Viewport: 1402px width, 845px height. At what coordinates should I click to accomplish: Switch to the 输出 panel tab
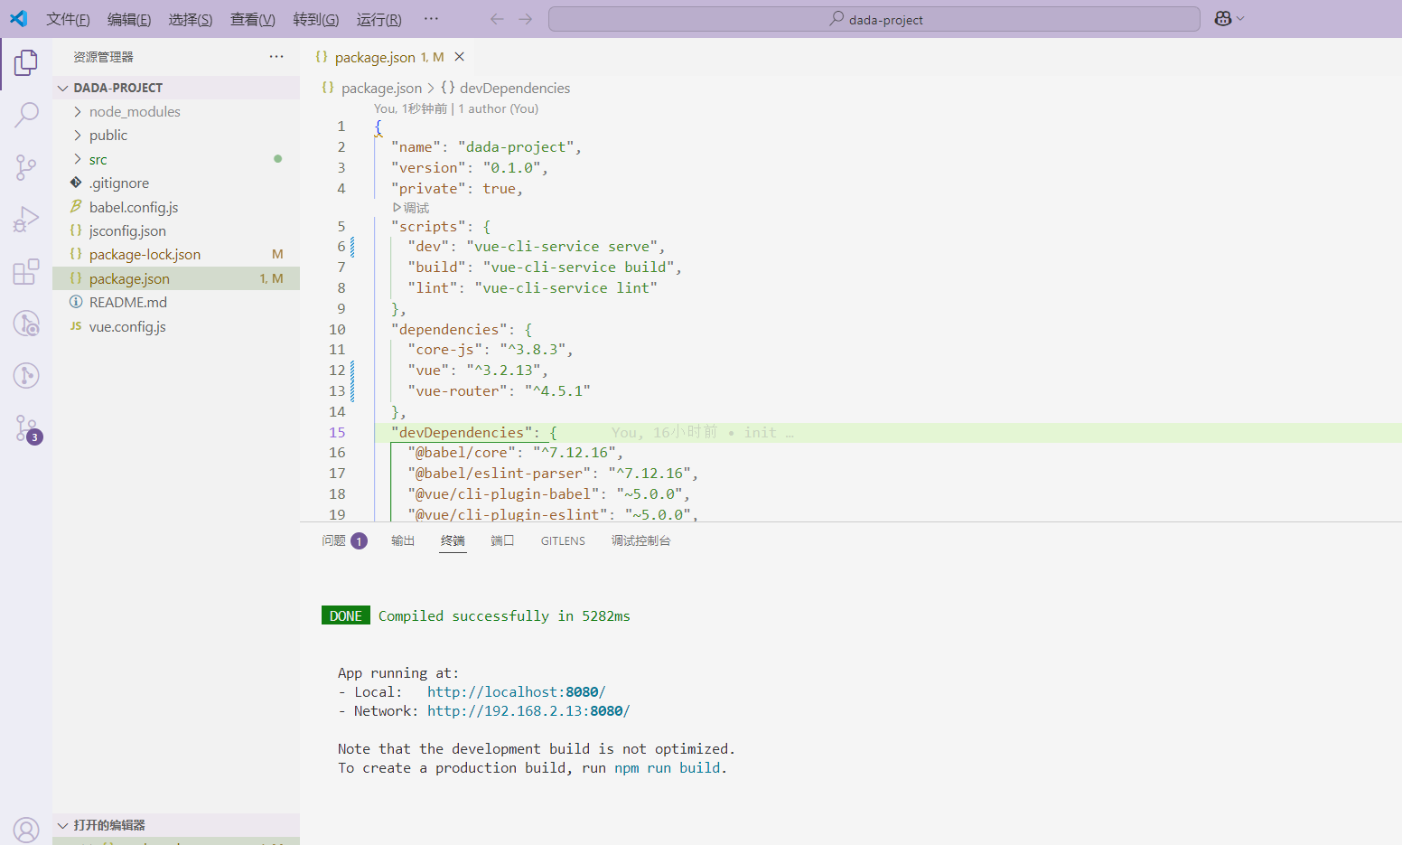click(x=403, y=540)
